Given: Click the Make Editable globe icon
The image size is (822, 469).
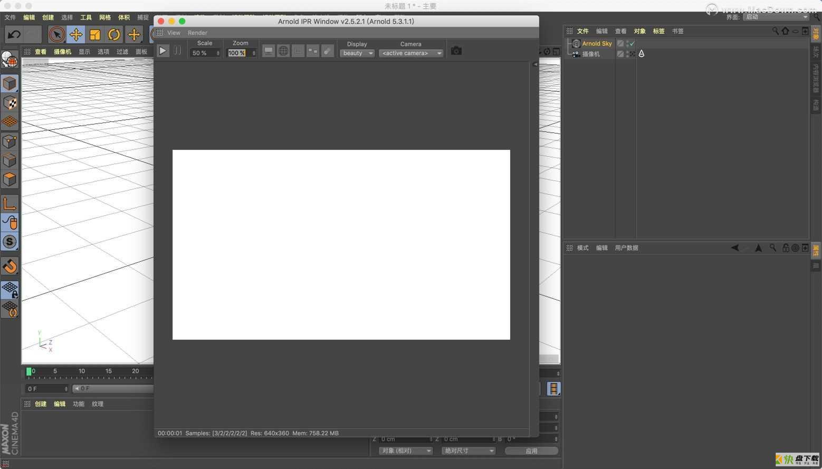Looking at the screenshot, I should [x=9, y=60].
